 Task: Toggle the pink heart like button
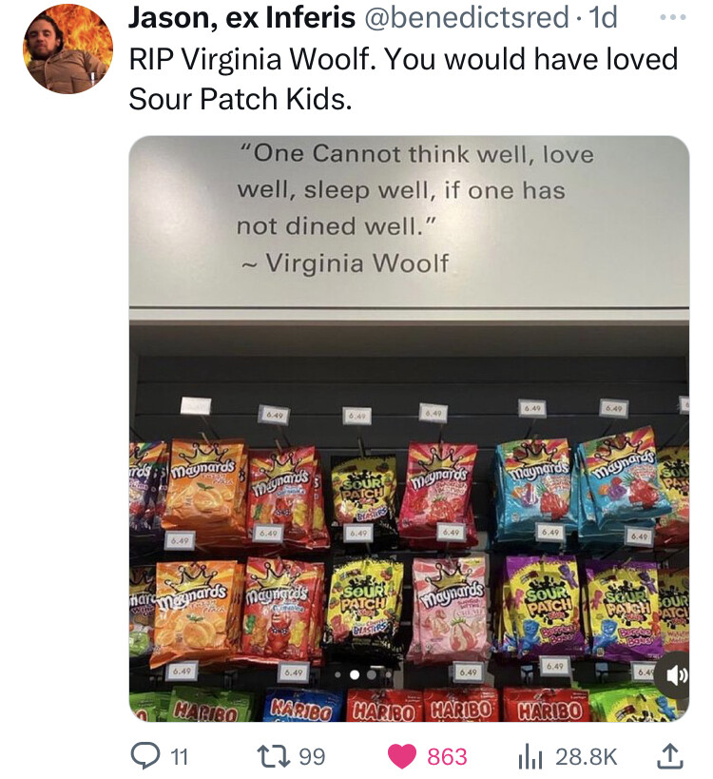tap(401, 756)
